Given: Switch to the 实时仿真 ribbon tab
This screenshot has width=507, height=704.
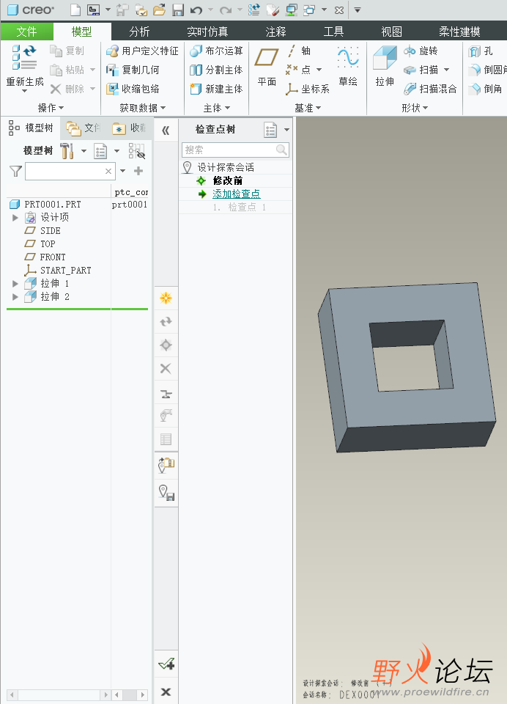Looking at the screenshot, I should point(207,32).
